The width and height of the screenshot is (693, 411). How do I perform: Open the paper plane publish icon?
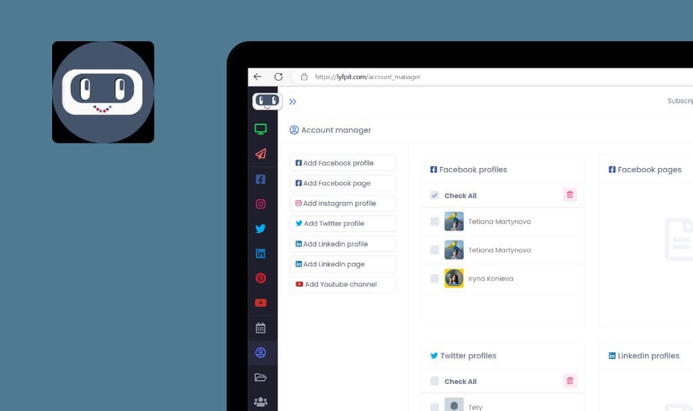pos(261,153)
